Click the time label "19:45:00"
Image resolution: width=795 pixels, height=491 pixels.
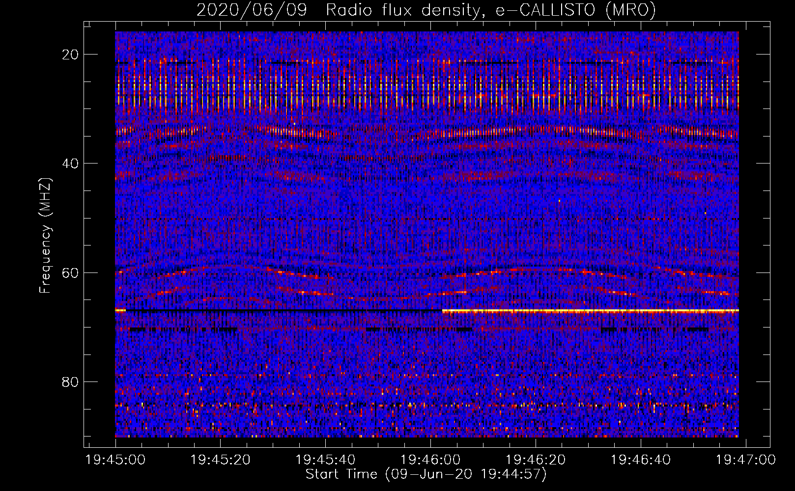(x=115, y=460)
